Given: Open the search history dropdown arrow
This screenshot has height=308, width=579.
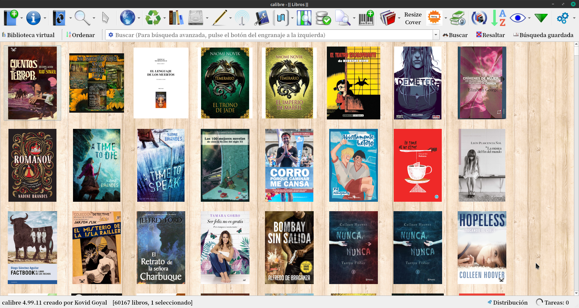Looking at the screenshot, I should [x=436, y=35].
